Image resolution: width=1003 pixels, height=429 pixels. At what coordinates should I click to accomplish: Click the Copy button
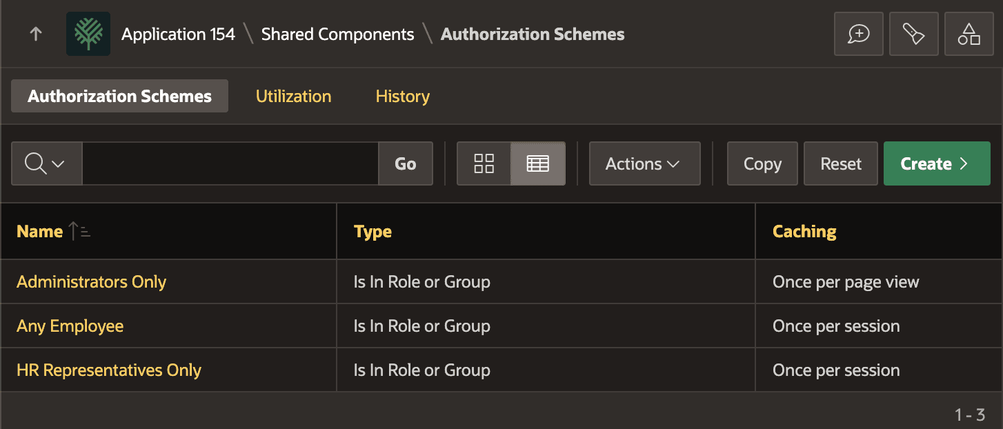[x=762, y=163]
